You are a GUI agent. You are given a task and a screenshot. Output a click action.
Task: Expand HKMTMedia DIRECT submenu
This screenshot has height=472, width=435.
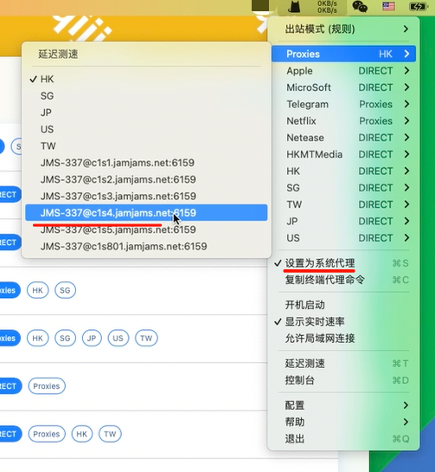(343, 154)
